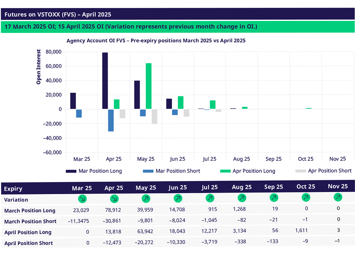The height and width of the screenshot is (254, 355).
Task: Toggle the Mar Position Short legend series
Action: (x=171, y=171)
